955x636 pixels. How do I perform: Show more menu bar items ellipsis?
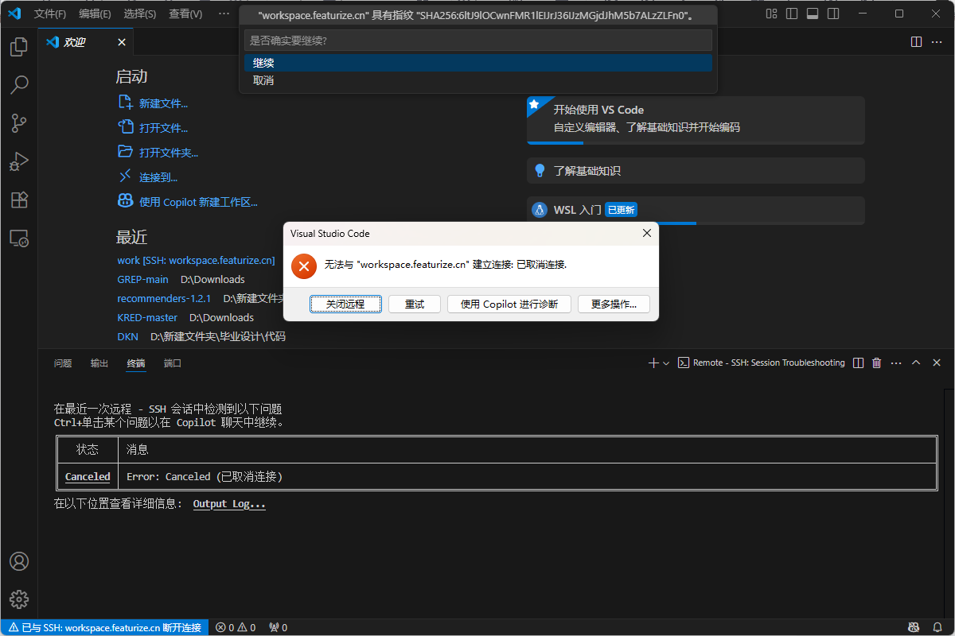tap(224, 14)
